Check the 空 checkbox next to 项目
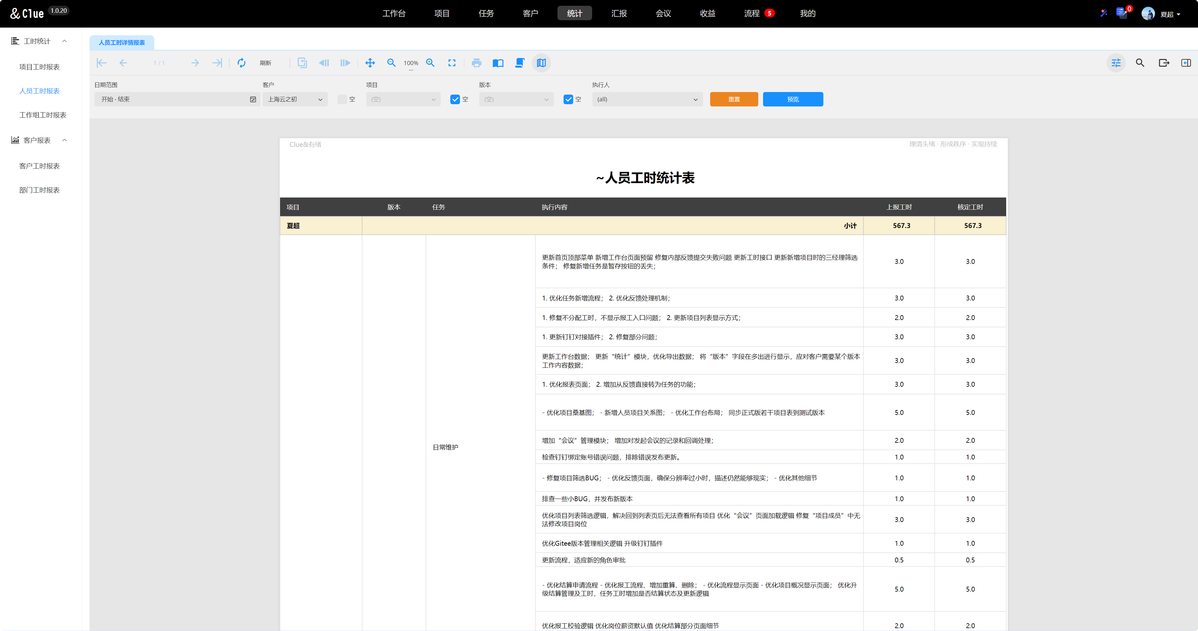Image resolution: width=1198 pixels, height=631 pixels. click(x=455, y=99)
